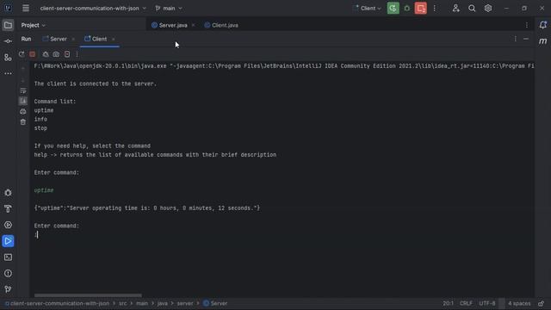Close the Client run tab
551x310 pixels.
[x=113, y=39]
